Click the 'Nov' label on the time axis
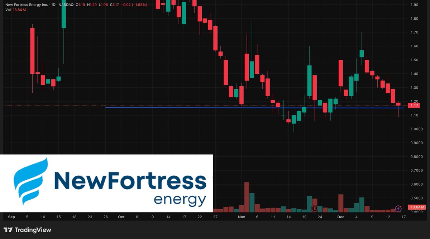This screenshot has height=239, width=430. coord(241,217)
